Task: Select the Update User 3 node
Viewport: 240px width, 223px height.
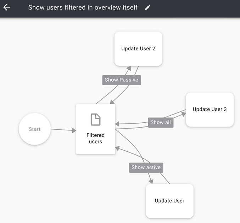Action: click(x=210, y=110)
